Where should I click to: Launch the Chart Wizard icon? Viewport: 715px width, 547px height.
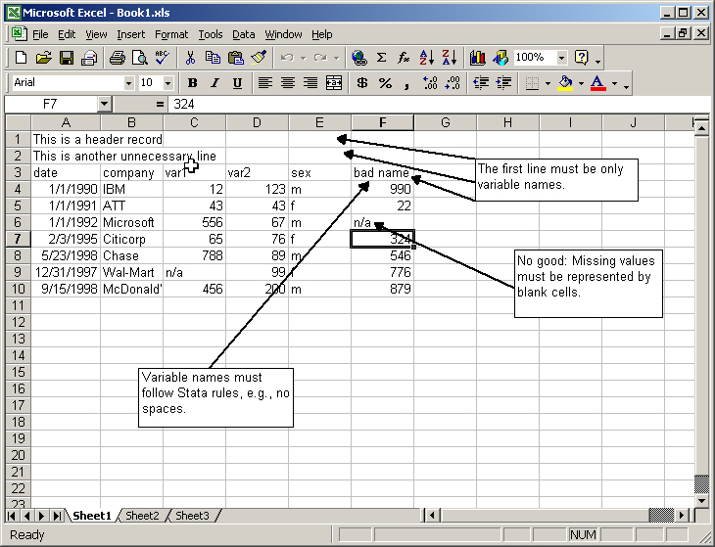click(477, 58)
